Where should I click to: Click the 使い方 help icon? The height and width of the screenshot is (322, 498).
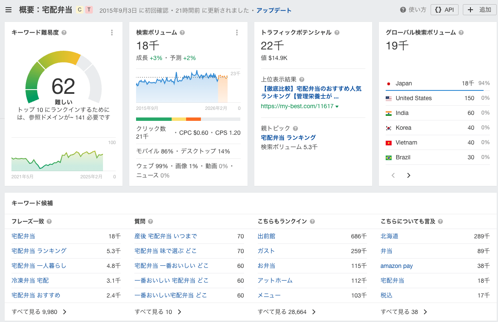403,9
